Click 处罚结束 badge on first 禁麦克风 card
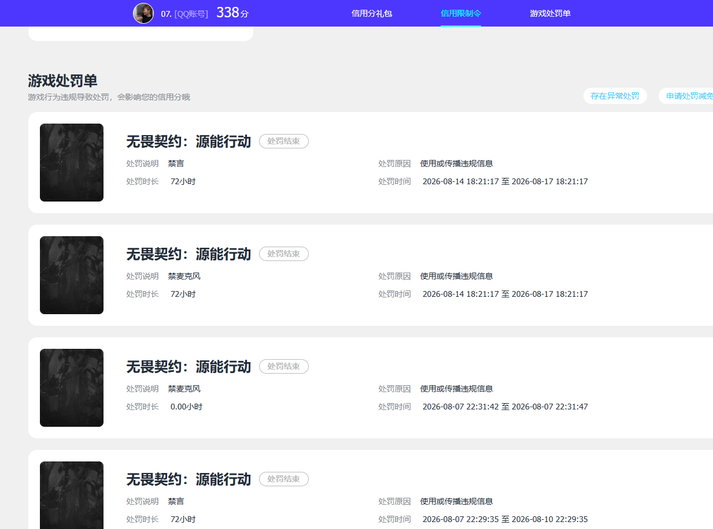 (x=284, y=254)
